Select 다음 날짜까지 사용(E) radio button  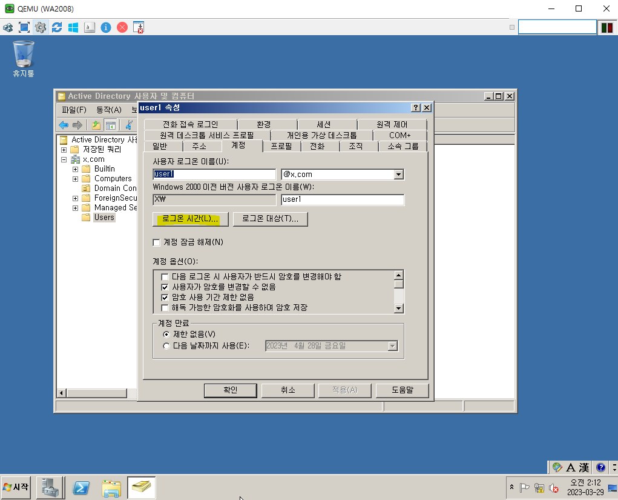pyautogui.click(x=166, y=346)
